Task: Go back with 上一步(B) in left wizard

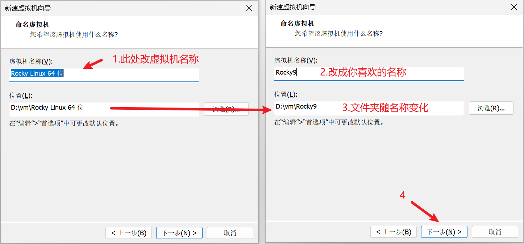Action: click(129, 233)
